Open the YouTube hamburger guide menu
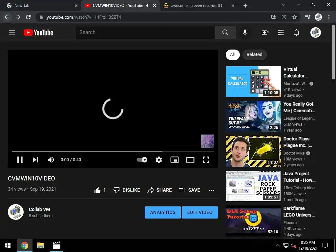The image size is (336, 252). coord(12,32)
